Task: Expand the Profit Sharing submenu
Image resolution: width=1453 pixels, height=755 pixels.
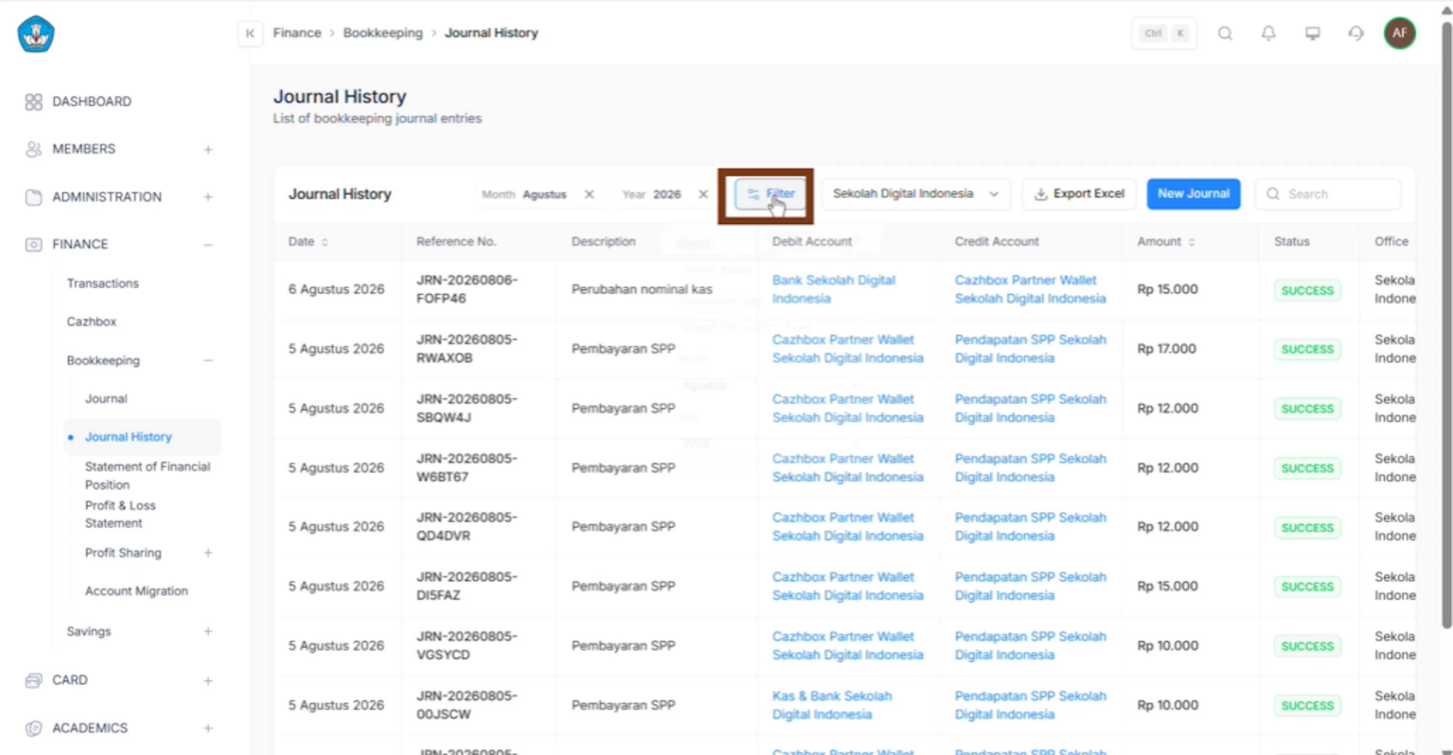Action: tap(208, 553)
